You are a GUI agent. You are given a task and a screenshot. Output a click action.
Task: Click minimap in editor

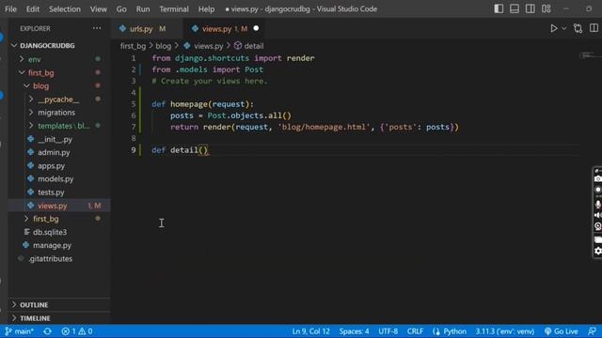pos(590,56)
